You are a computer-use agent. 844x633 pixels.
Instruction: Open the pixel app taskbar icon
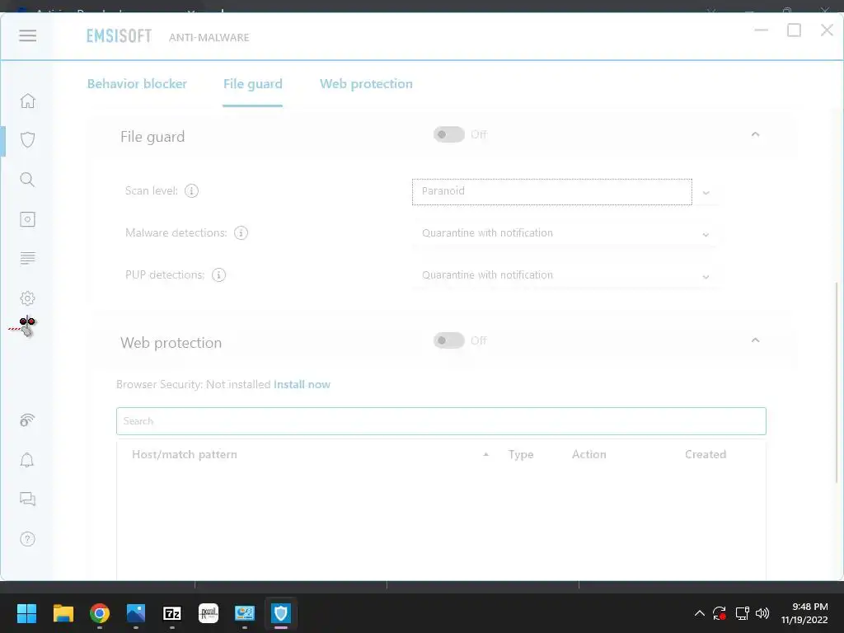pyautogui.click(x=209, y=613)
